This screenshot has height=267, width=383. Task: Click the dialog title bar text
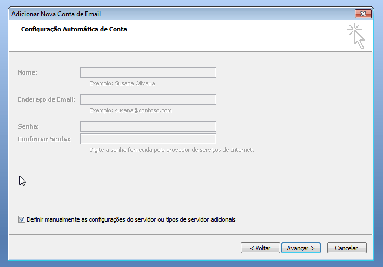click(56, 14)
